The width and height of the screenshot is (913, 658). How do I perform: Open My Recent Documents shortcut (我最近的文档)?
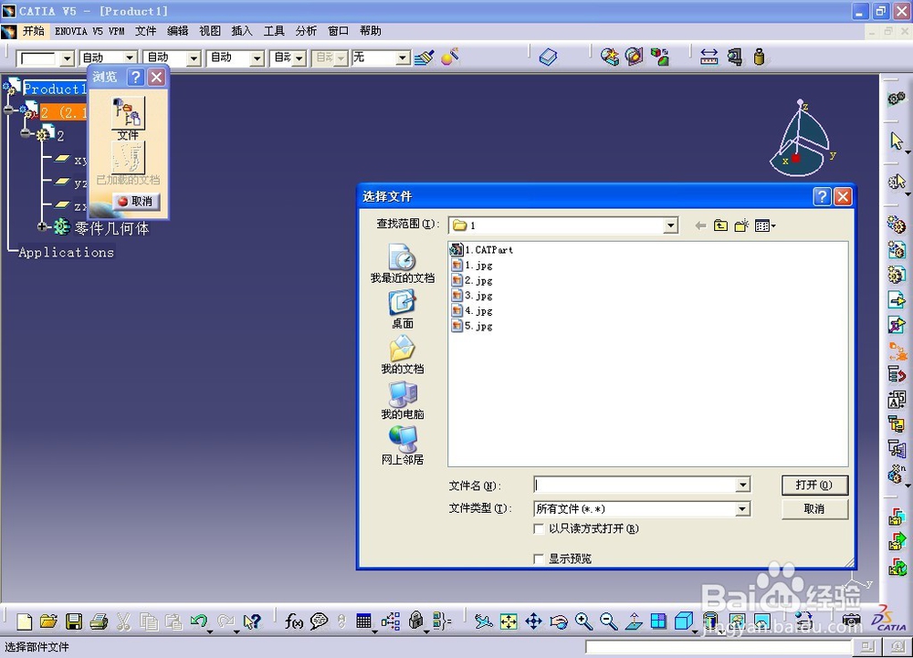[403, 264]
